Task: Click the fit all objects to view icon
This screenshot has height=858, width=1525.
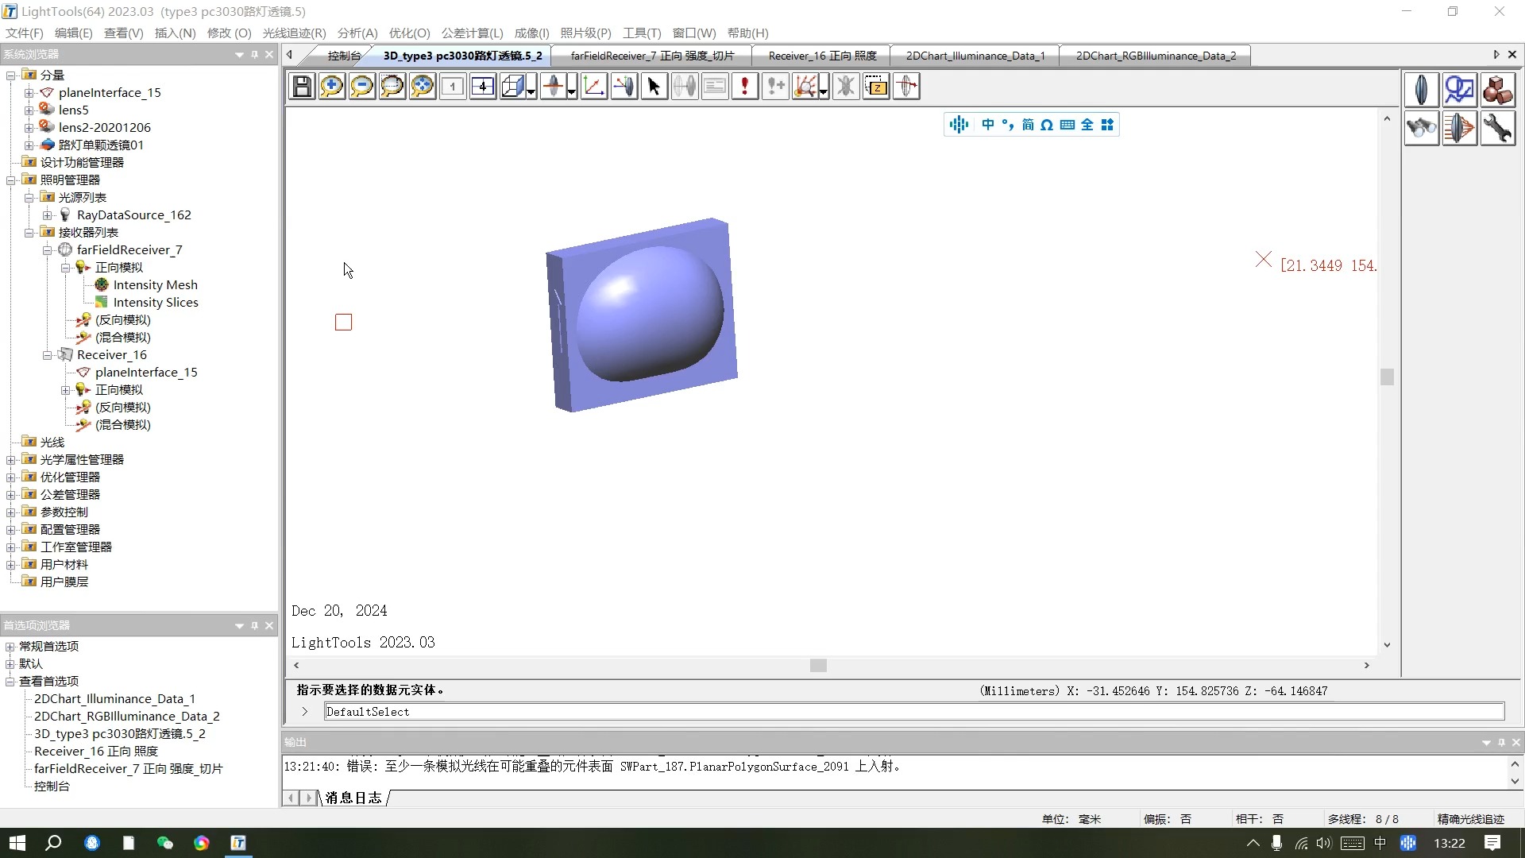Action: [x=422, y=86]
